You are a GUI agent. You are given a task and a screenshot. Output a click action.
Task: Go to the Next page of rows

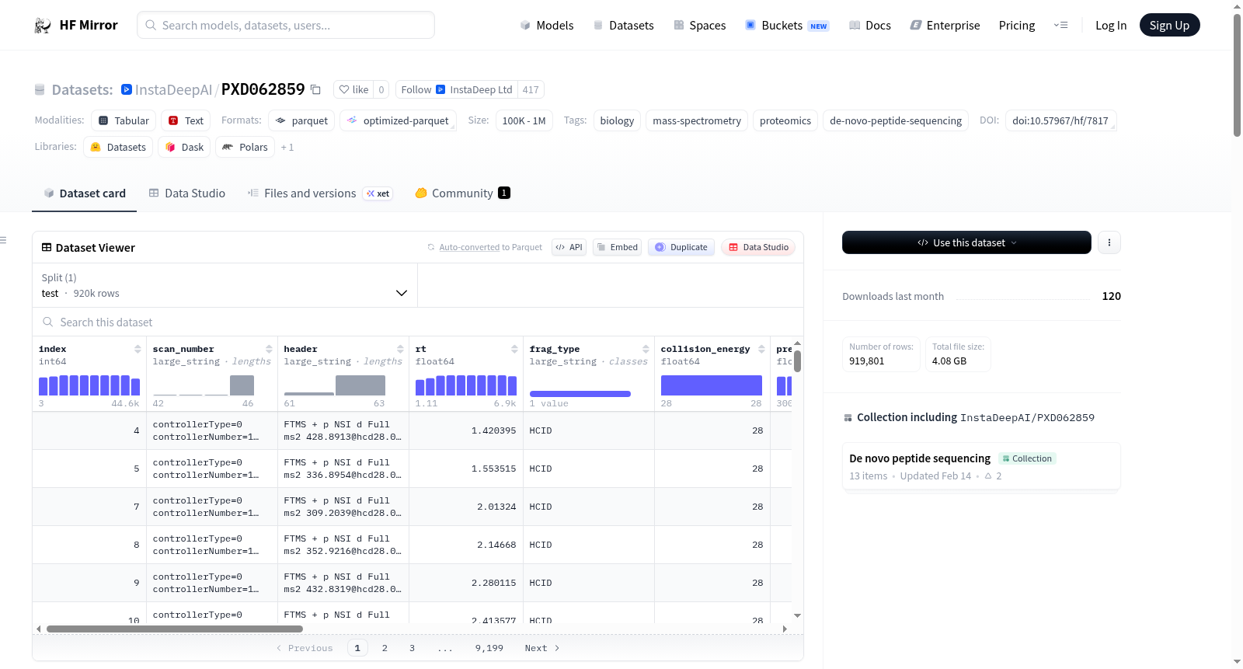click(x=542, y=648)
